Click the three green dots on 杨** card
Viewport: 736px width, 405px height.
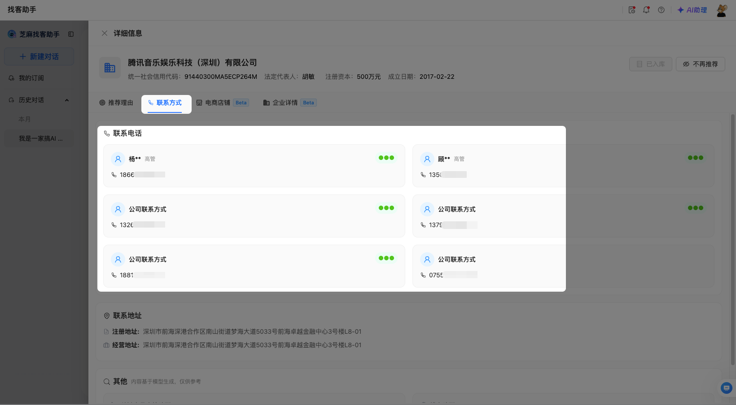(x=386, y=158)
